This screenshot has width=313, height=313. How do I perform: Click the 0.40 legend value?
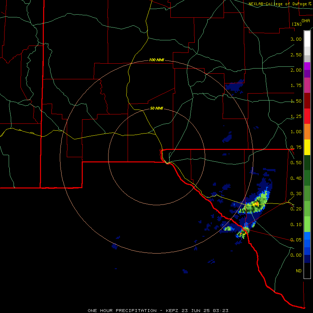[x=296, y=178]
